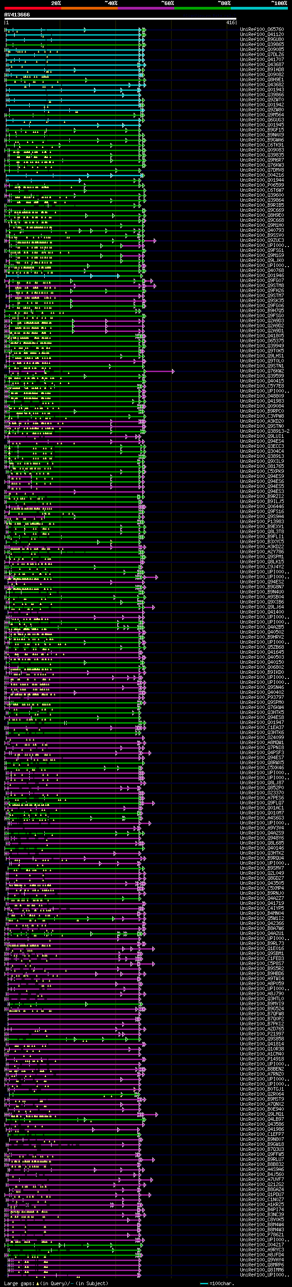Open hit UniRef100_B9GU80

[x=262, y=39]
